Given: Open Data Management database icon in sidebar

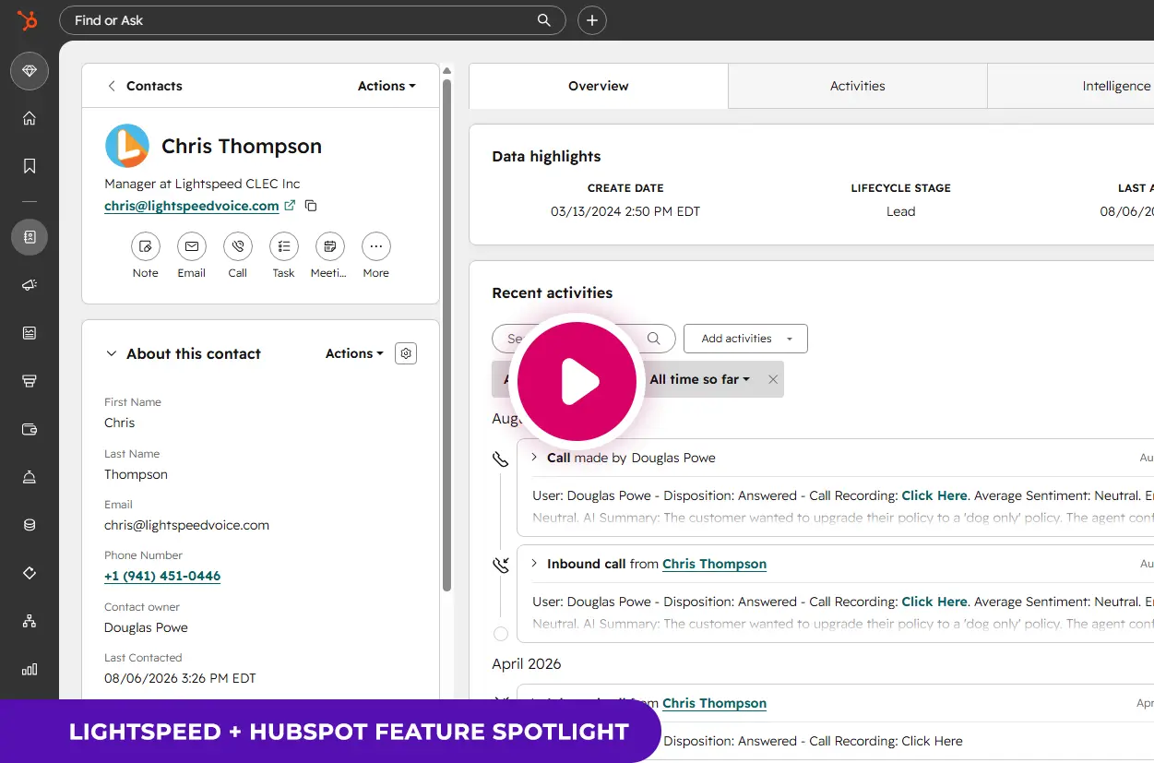Looking at the screenshot, I should pyautogui.click(x=30, y=525).
